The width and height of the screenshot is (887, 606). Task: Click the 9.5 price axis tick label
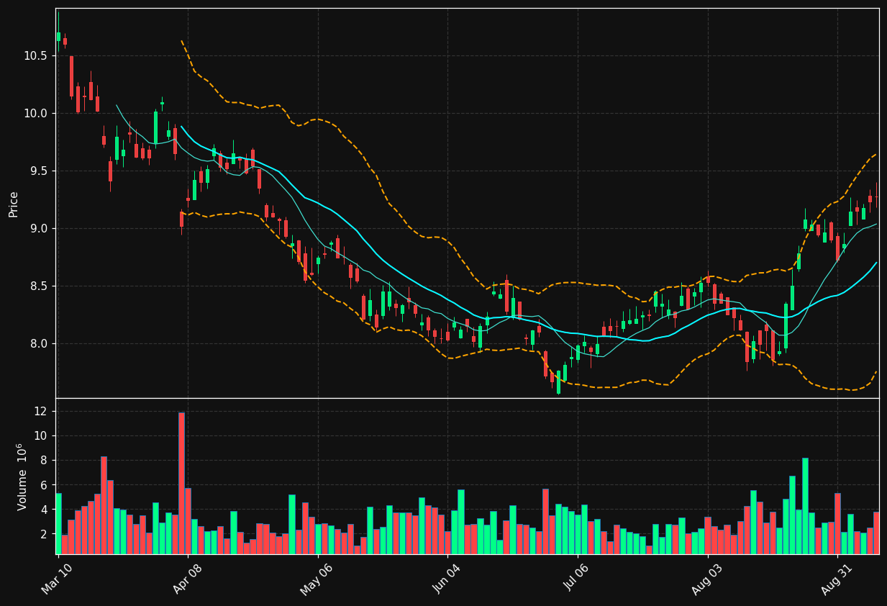coord(40,171)
